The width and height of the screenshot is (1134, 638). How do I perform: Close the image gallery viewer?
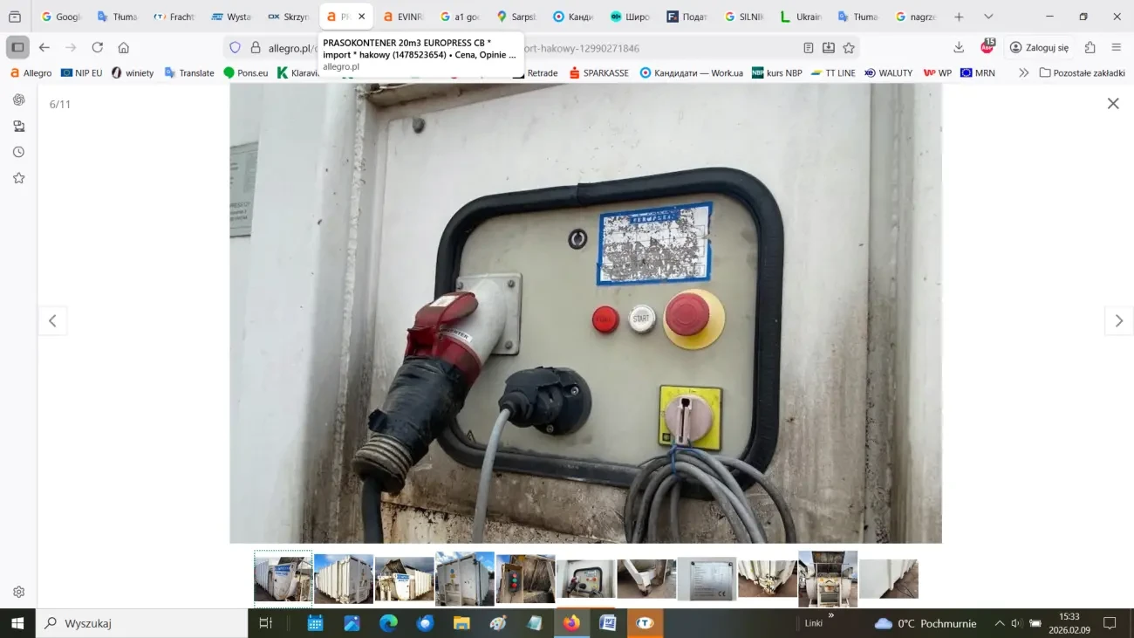click(x=1112, y=104)
